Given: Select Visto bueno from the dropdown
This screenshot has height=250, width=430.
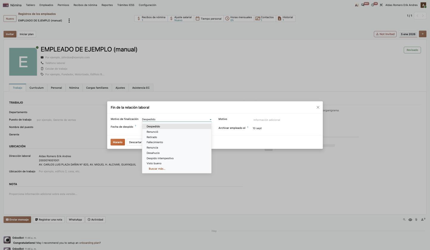Looking at the screenshot, I should (x=177, y=163).
